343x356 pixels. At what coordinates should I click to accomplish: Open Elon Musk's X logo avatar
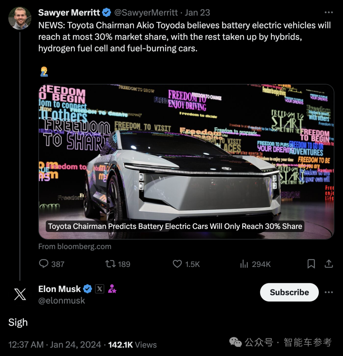[20, 294]
